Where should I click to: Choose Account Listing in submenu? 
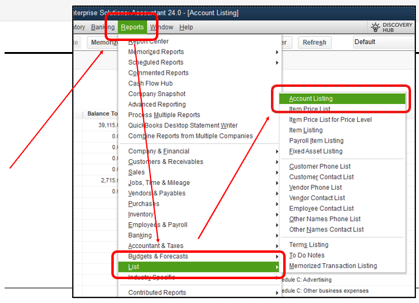tap(343, 99)
